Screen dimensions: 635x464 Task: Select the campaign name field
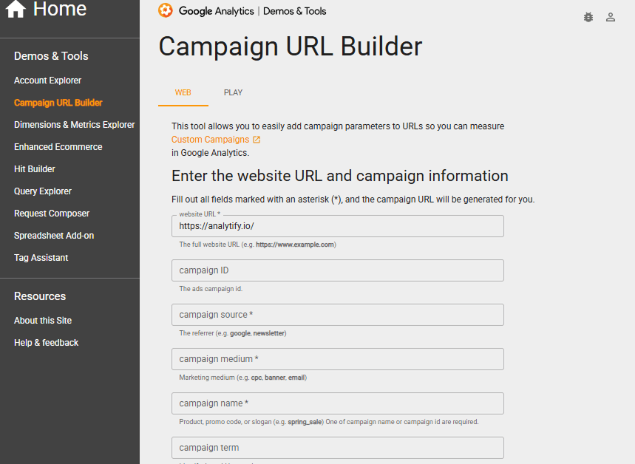pyautogui.click(x=338, y=403)
